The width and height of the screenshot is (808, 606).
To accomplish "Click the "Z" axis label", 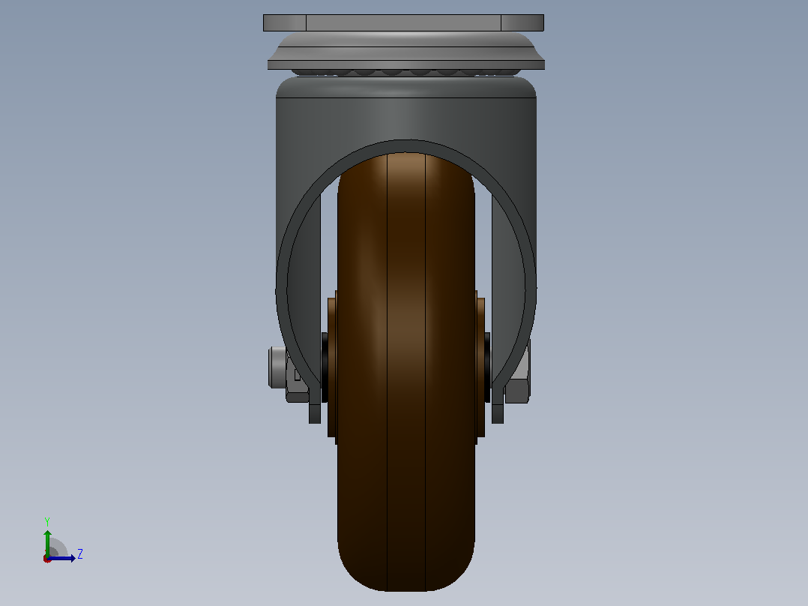I will click(80, 554).
